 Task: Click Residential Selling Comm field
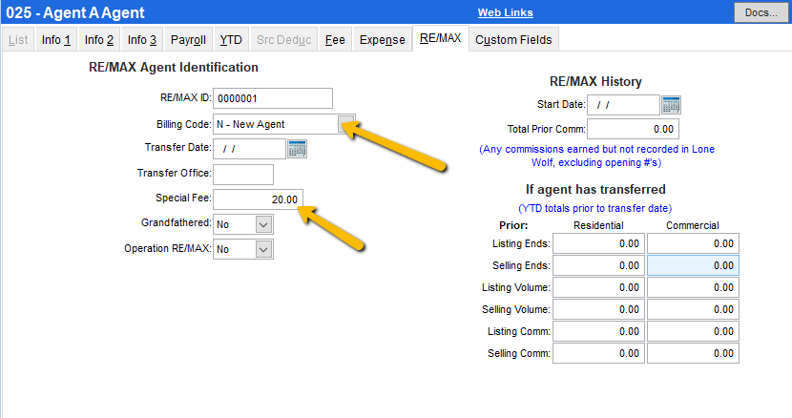(x=598, y=353)
